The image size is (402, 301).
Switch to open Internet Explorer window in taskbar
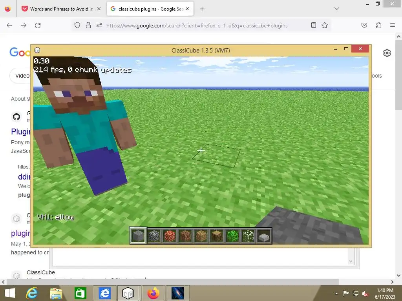click(x=104, y=293)
